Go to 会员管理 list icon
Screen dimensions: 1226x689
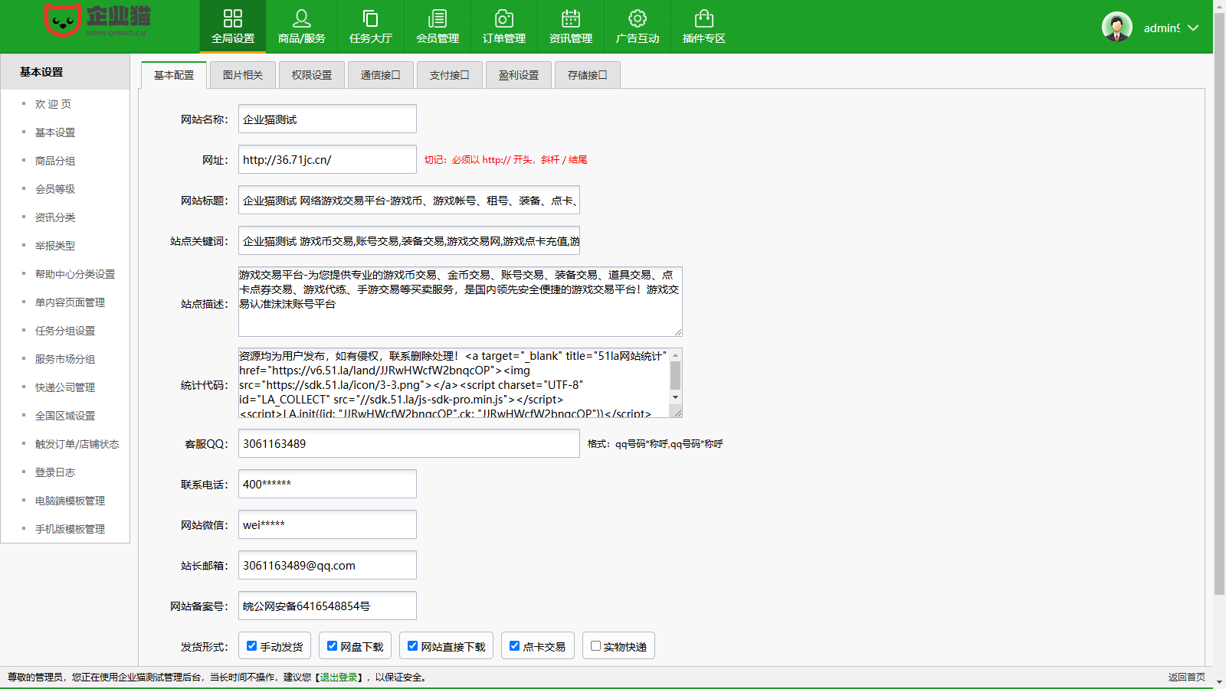438,18
